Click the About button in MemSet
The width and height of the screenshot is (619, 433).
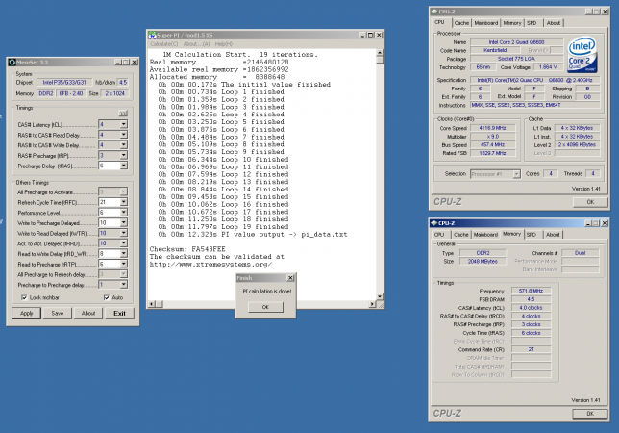pyautogui.click(x=88, y=314)
